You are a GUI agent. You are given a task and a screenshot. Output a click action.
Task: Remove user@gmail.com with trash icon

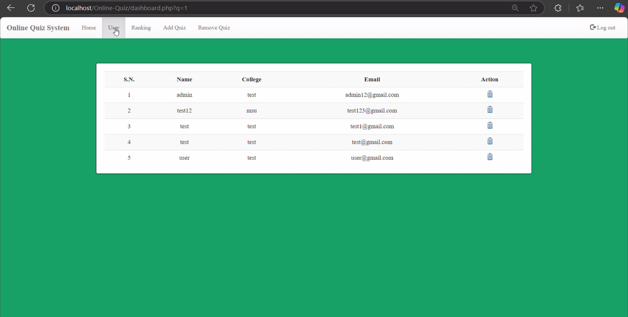point(489,157)
